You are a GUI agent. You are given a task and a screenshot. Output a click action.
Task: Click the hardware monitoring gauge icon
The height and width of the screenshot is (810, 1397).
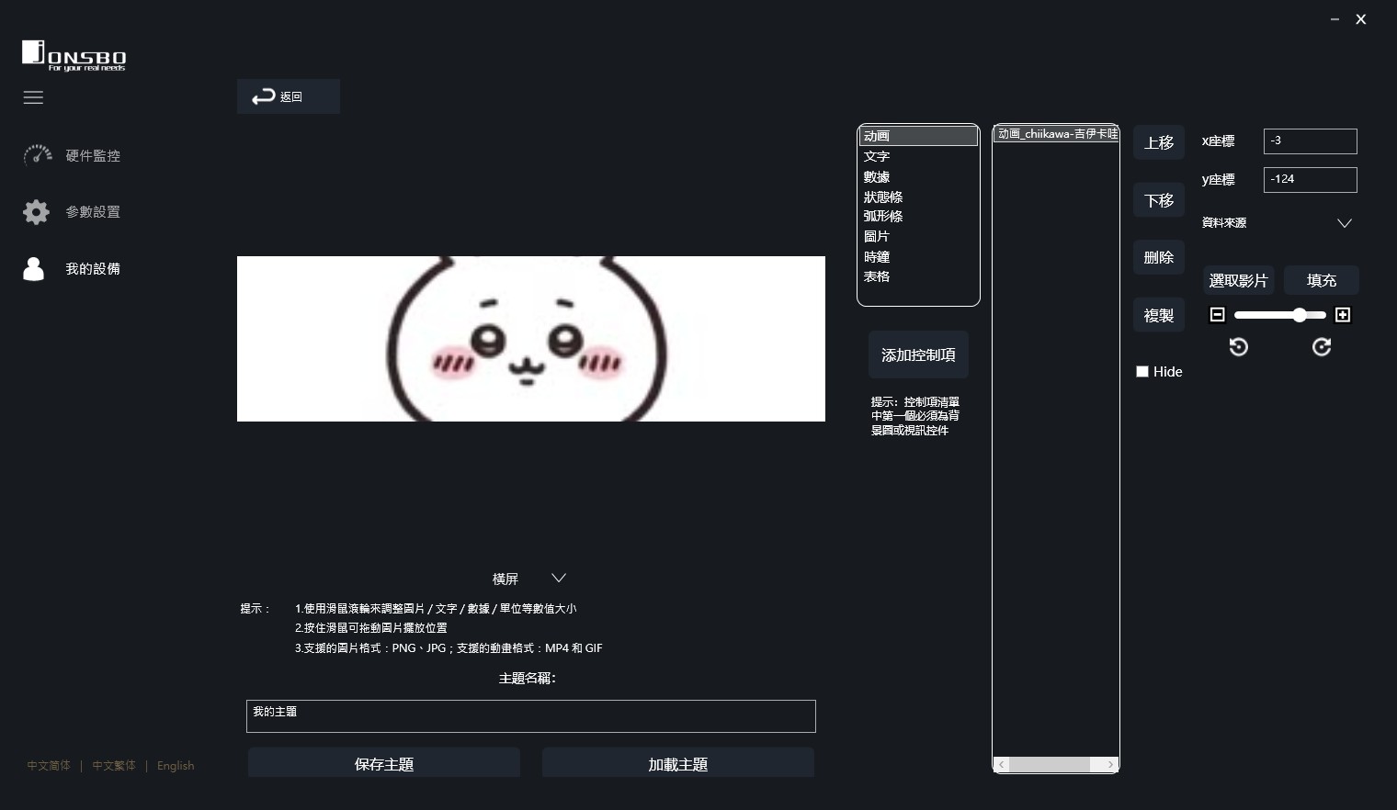click(37, 155)
